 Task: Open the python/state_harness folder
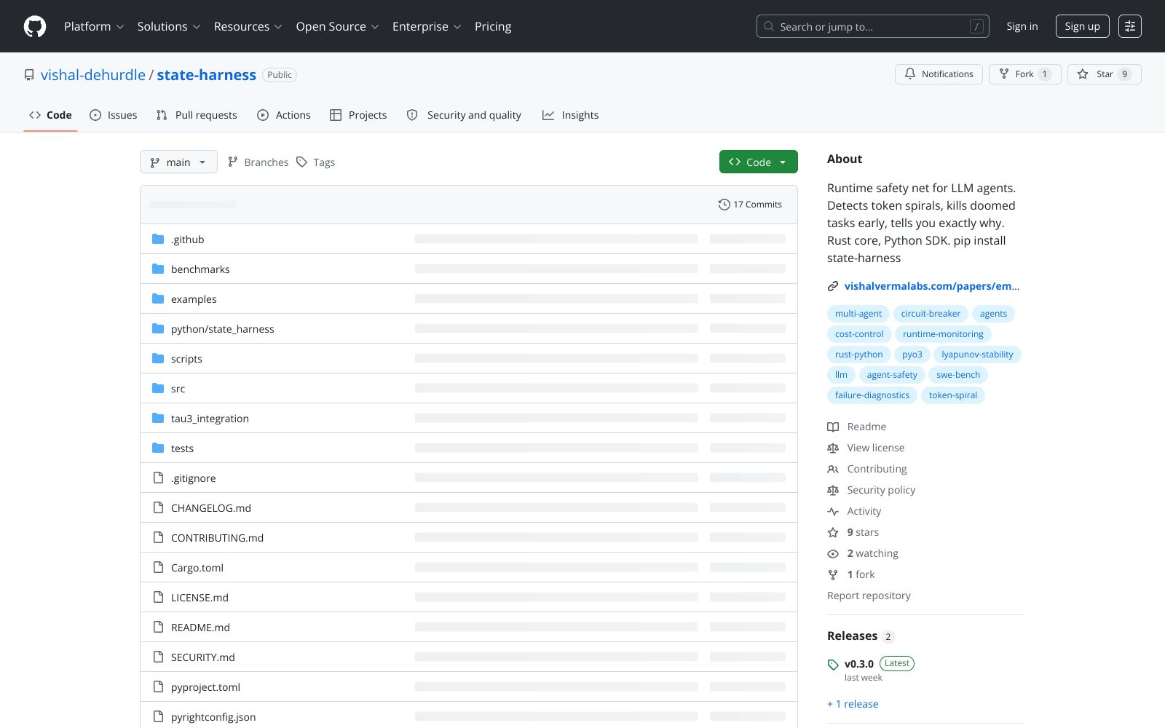(x=223, y=329)
